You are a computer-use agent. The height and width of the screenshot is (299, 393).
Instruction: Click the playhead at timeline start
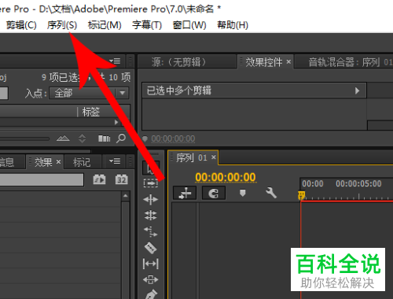tap(302, 195)
